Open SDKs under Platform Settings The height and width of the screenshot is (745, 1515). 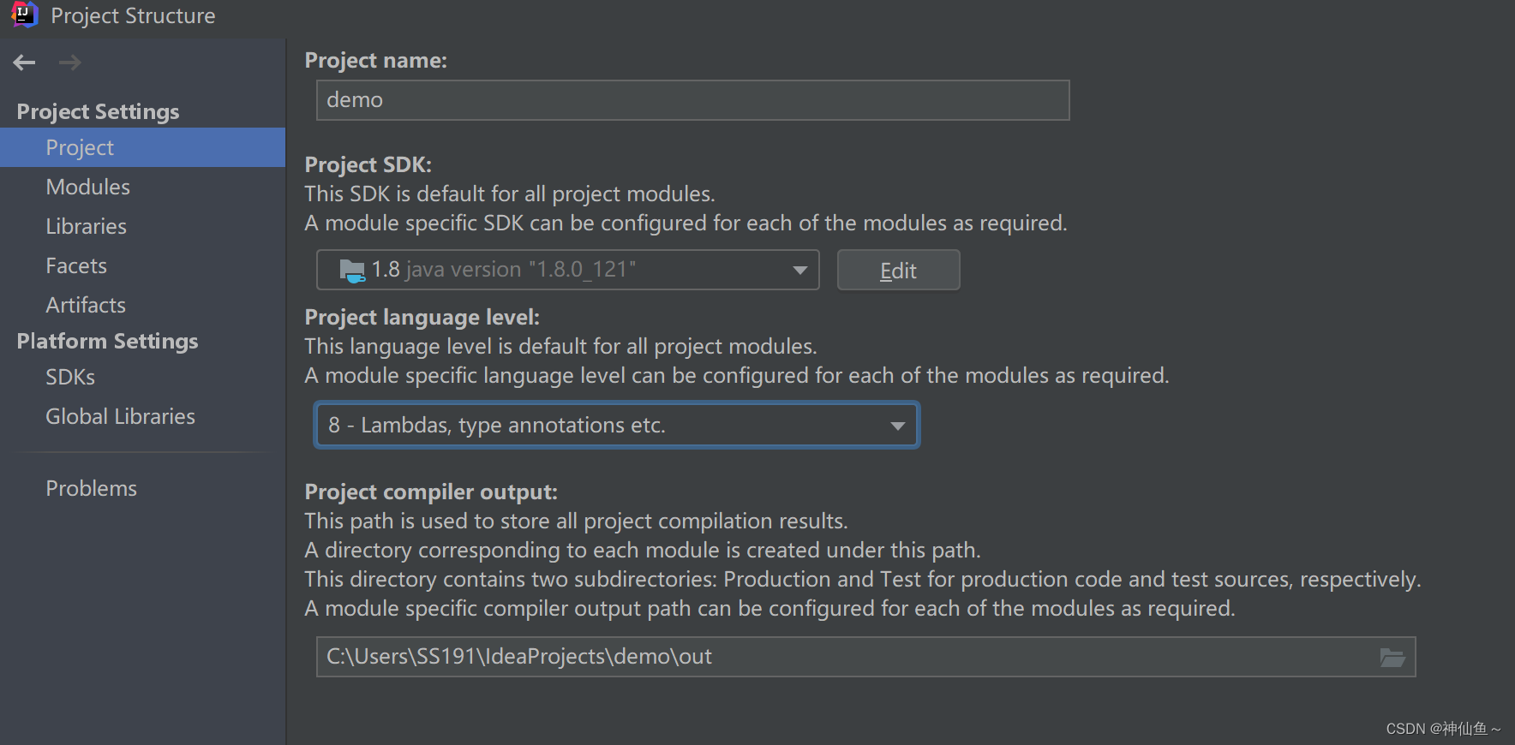(70, 378)
